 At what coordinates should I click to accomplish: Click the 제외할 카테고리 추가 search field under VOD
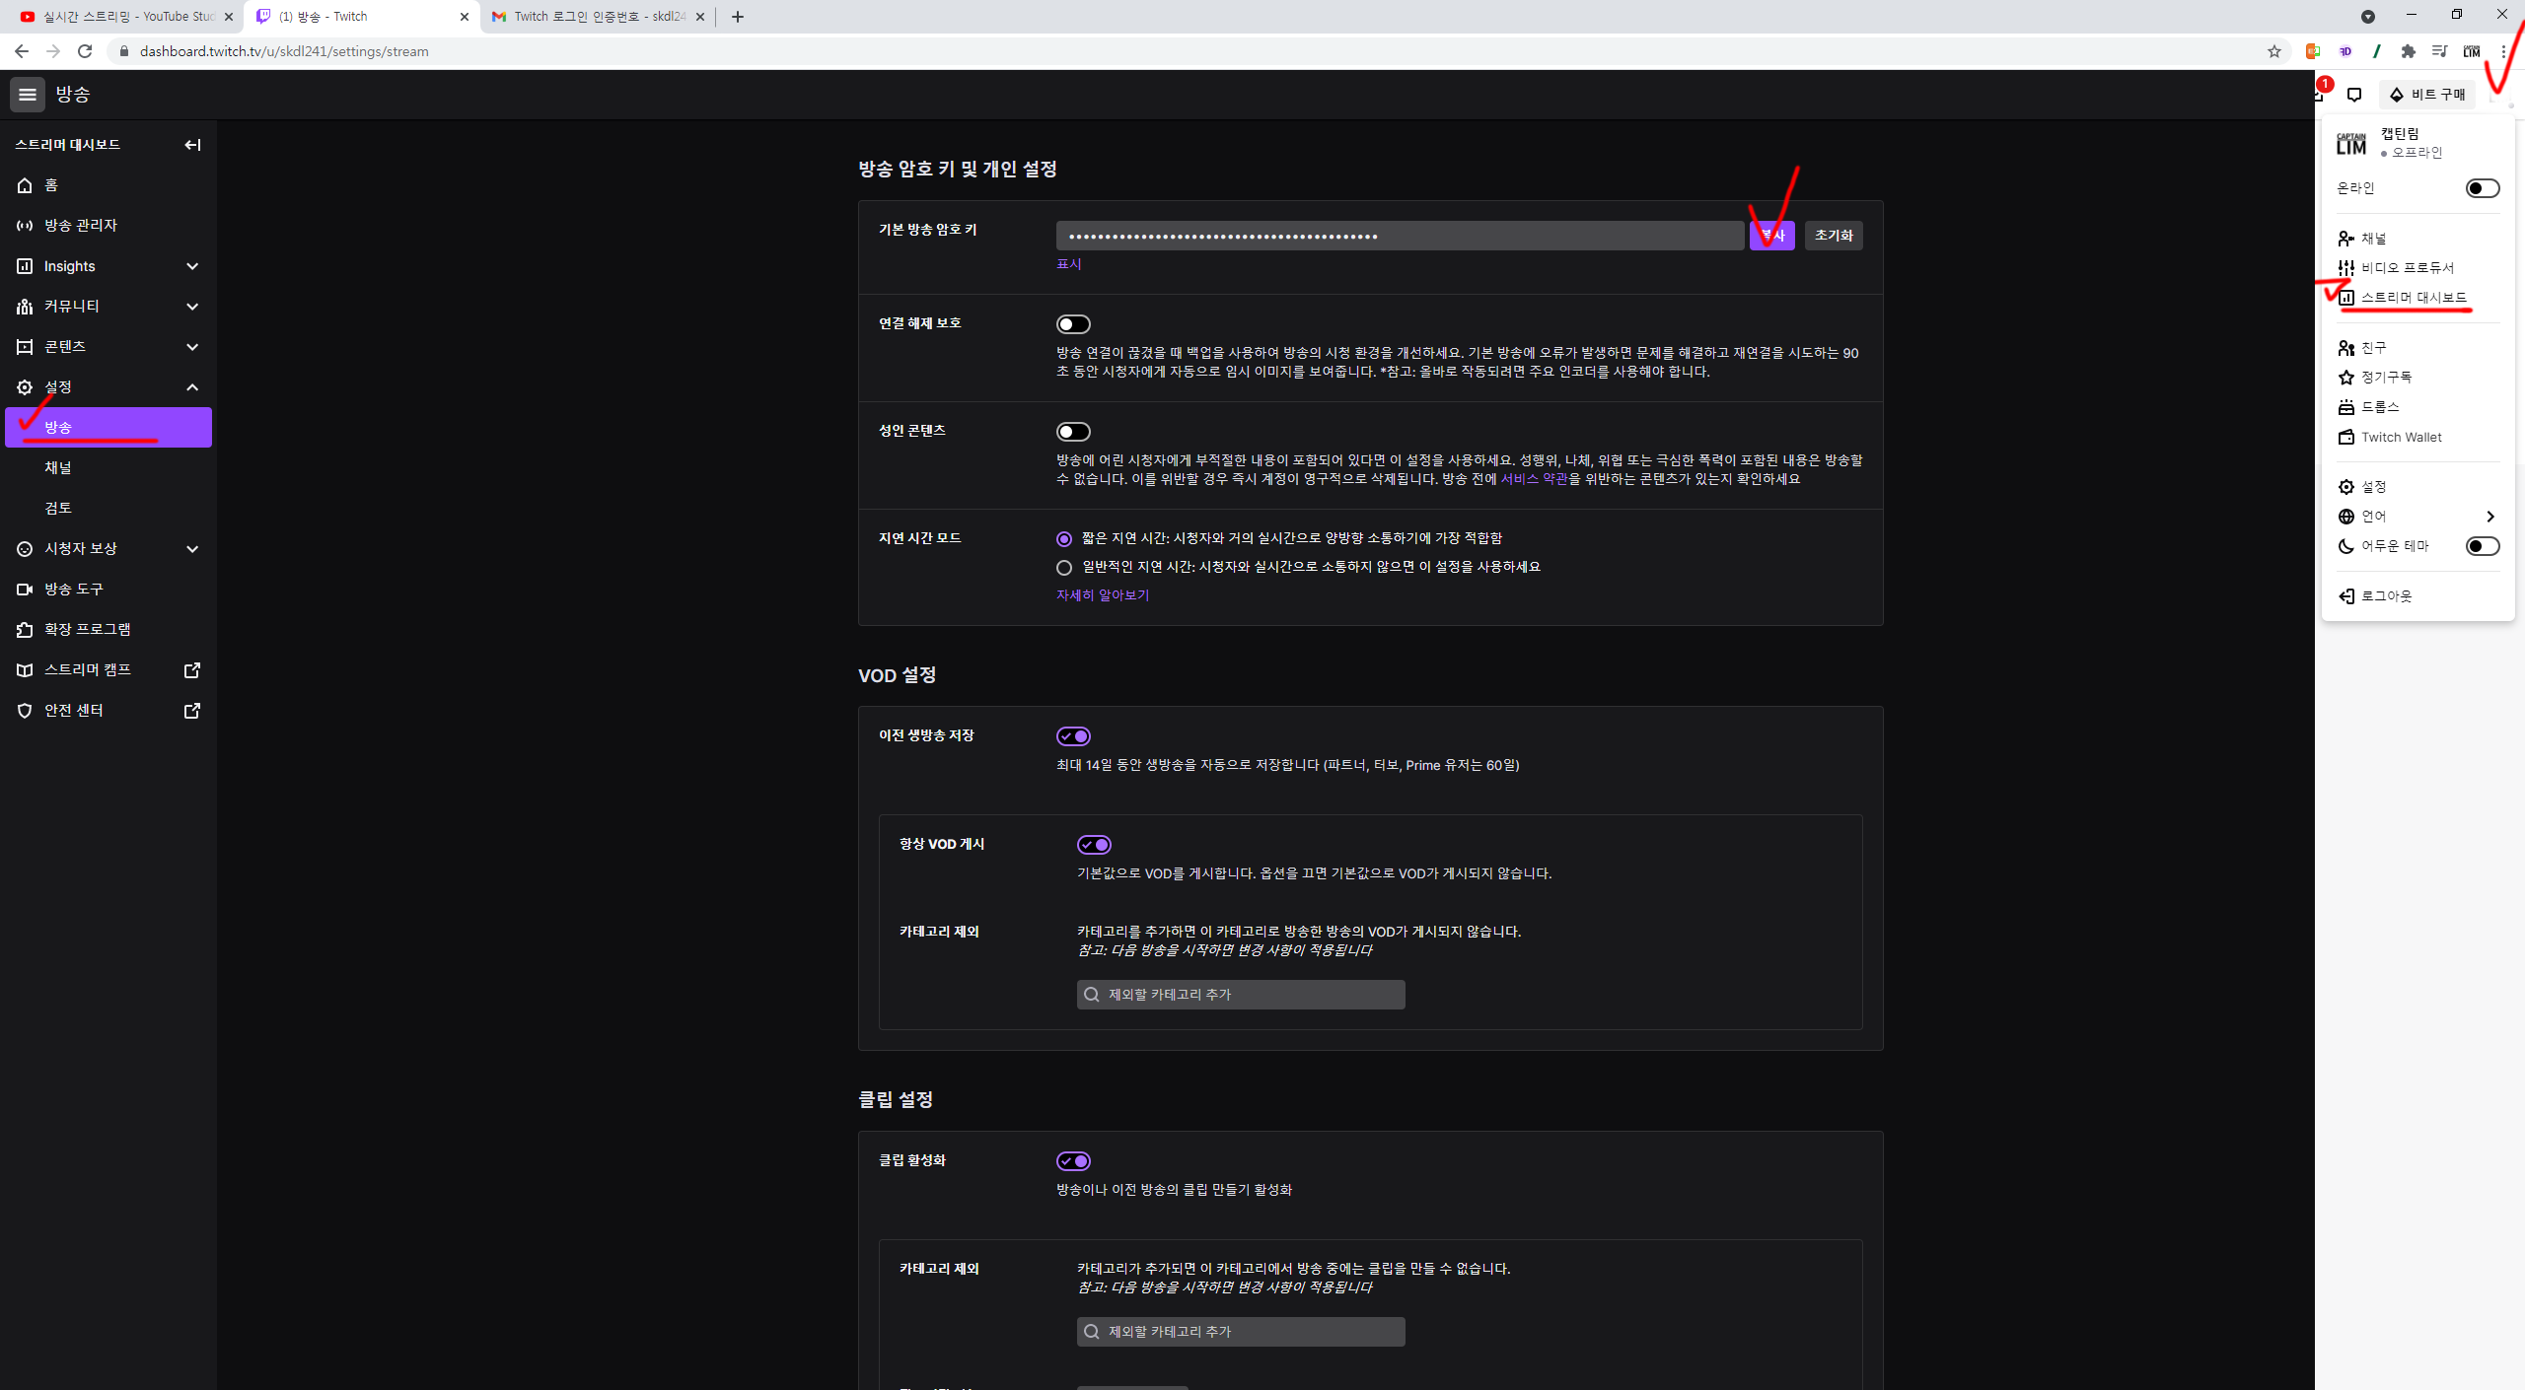[x=1240, y=995]
